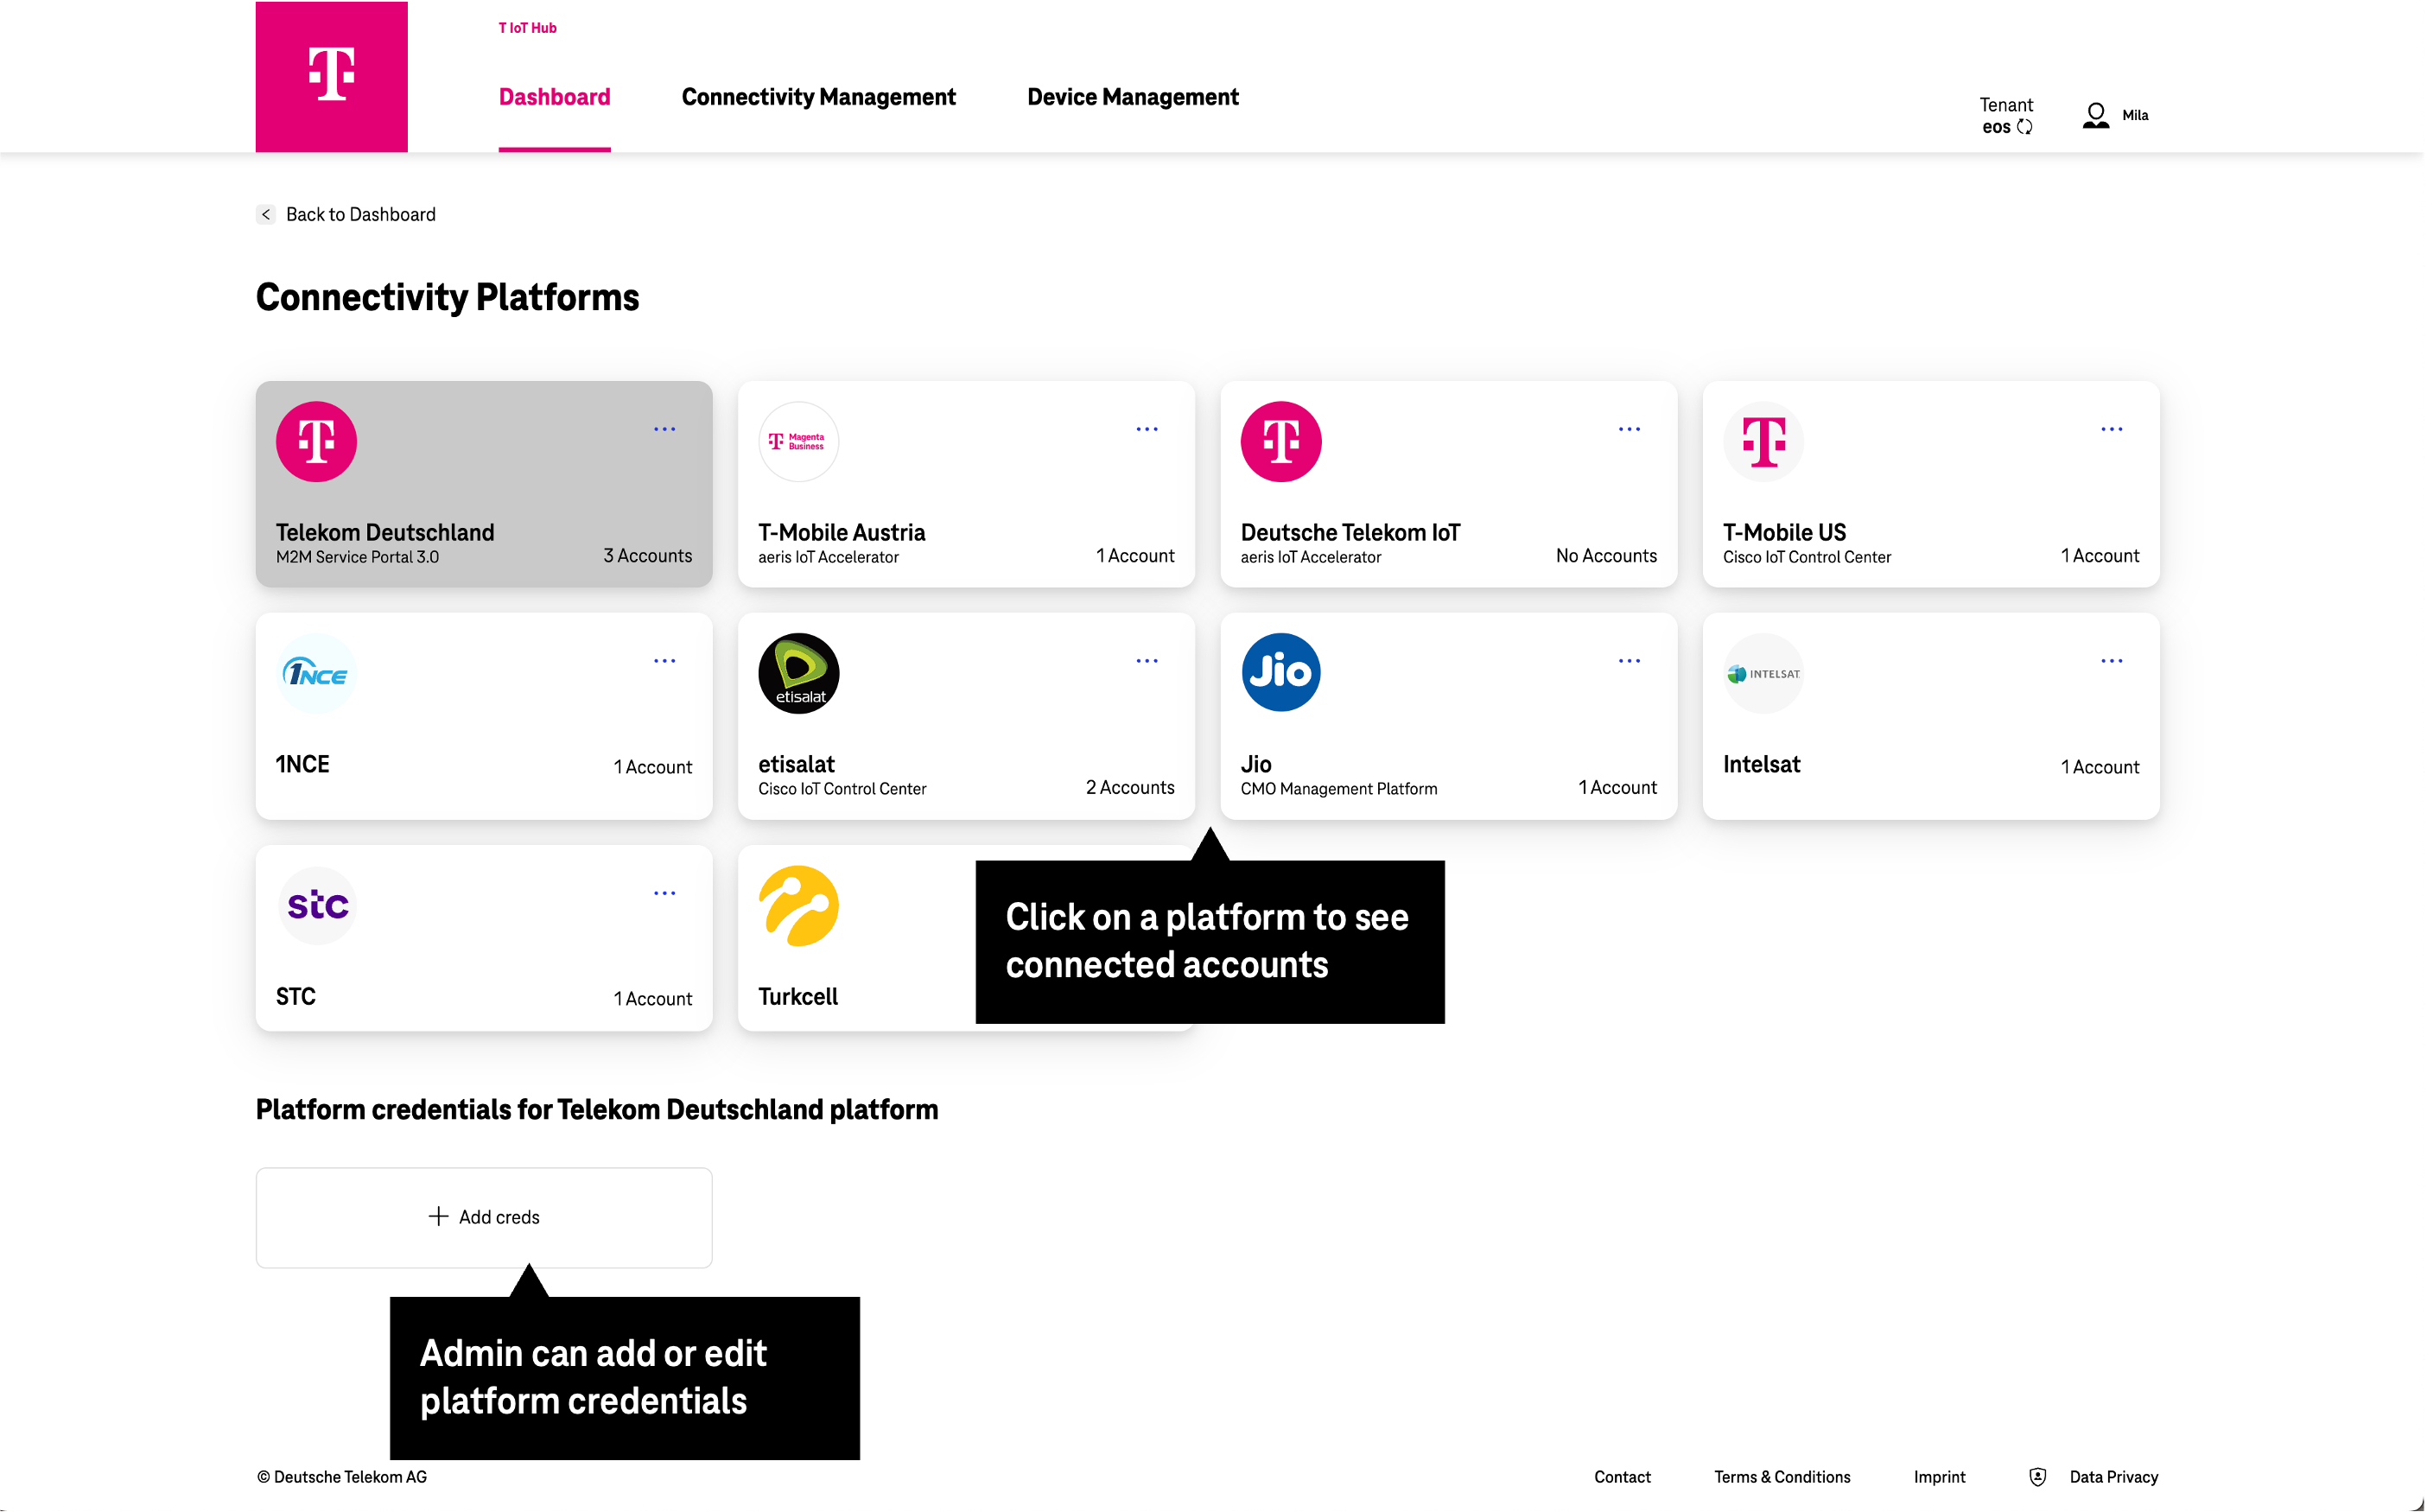Go to Device Management tab

[1132, 97]
